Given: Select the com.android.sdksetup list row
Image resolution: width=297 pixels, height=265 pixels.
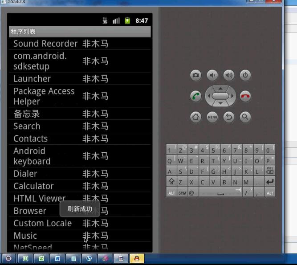Looking at the screenshot, I should 80,61.
